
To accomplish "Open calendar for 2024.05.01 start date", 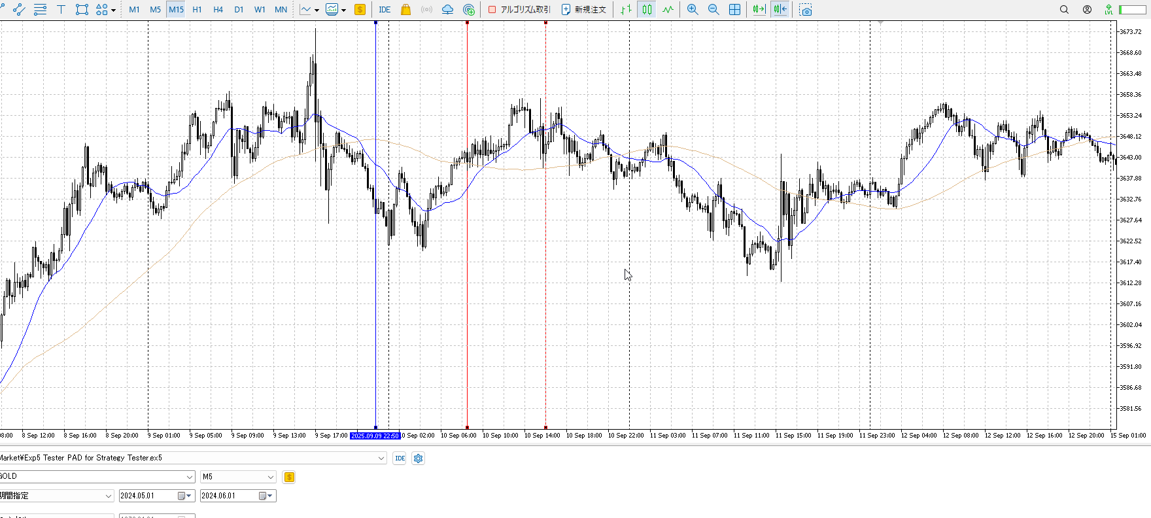I will (182, 496).
